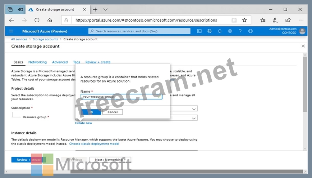
Task: Click the scroll down arrow
Action: coord(305,149)
